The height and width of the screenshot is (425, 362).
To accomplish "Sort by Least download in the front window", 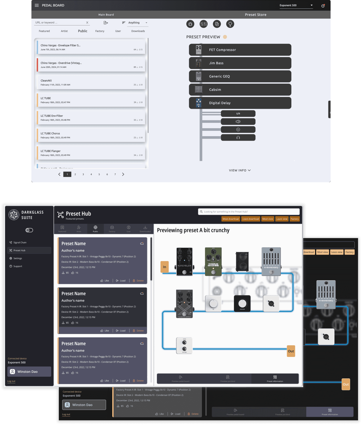I will point(251,219).
